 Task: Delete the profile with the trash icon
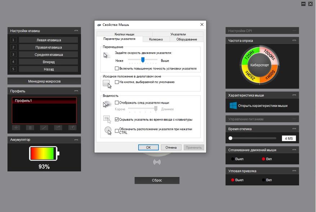pyautogui.click(x=30, y=128)
